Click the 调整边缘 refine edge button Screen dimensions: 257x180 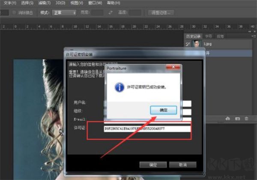(161, 13)
